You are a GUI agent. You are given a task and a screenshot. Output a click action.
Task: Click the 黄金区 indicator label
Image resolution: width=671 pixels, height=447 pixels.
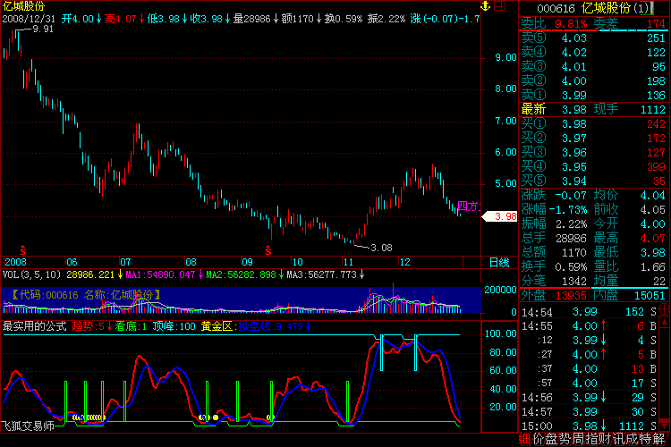click(x=217, y=326)
